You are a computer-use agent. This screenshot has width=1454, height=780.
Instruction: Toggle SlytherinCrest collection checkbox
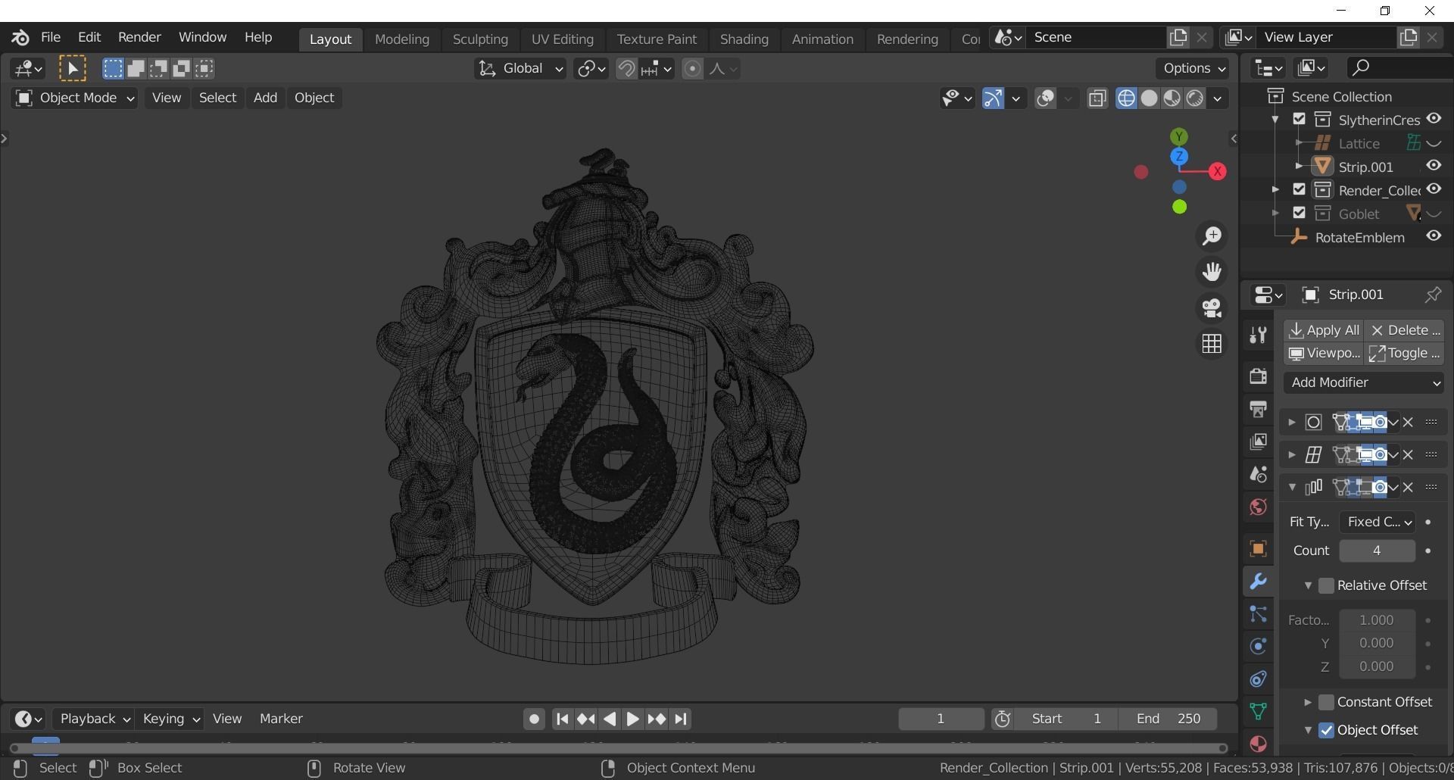pos(1300,120)
